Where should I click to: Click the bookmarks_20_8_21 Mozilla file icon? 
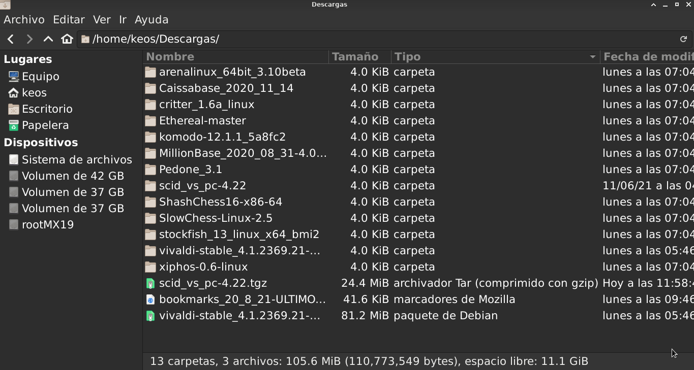150,299
